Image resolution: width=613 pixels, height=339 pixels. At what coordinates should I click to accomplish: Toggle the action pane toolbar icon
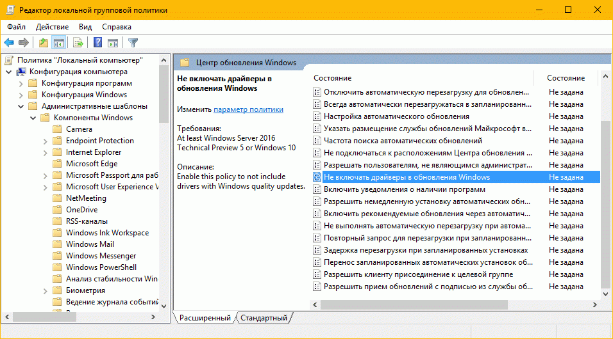tap(113, 43)
